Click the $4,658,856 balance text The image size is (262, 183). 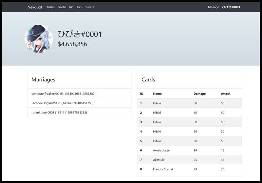(x=72, y=44)
